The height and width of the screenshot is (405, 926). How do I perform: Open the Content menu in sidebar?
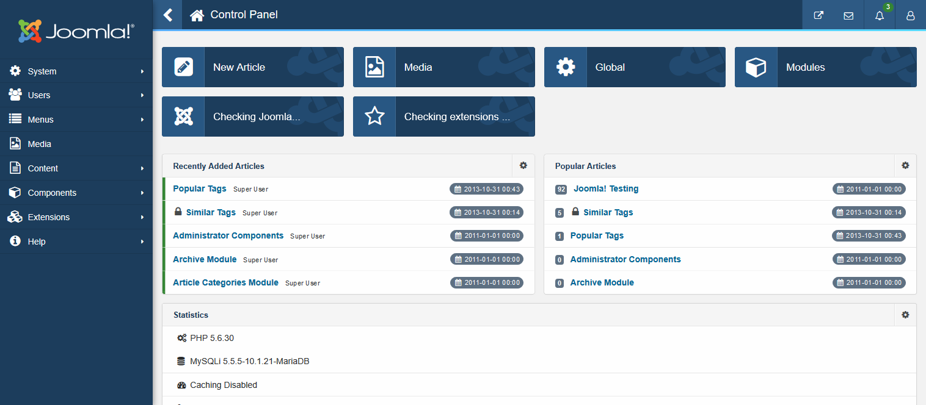(x=43, y=168)
